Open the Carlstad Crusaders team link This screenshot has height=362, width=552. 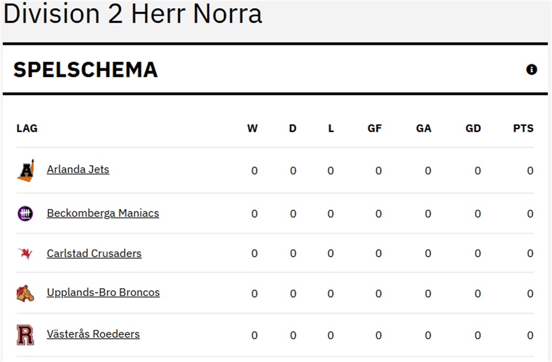(x=94, y=253)
